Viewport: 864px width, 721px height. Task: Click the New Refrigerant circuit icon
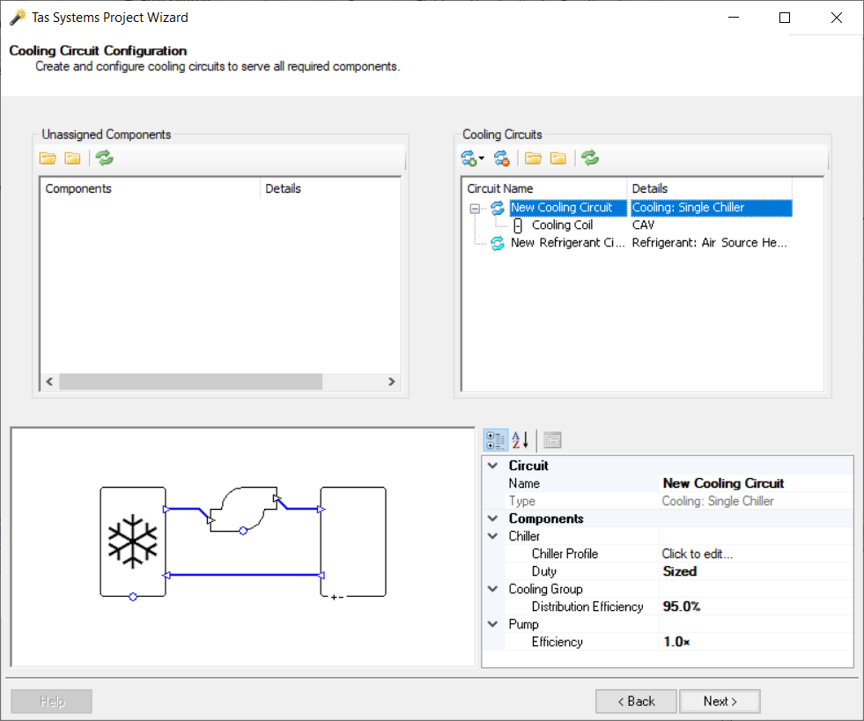tap(498, 243)
